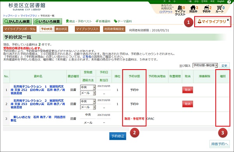Expand contact method dropdown for item 2
Screen dimensions: 234x152
(94, 107)
